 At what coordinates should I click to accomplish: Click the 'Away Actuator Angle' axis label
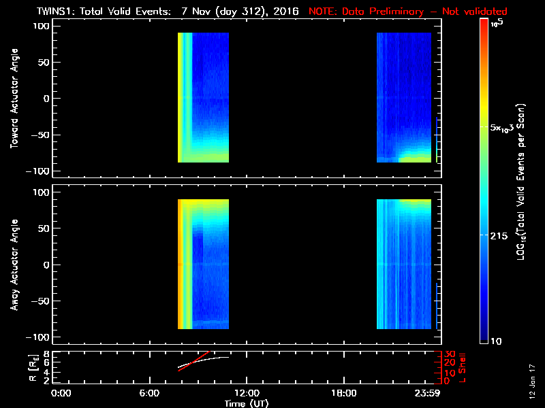[14, 265]
